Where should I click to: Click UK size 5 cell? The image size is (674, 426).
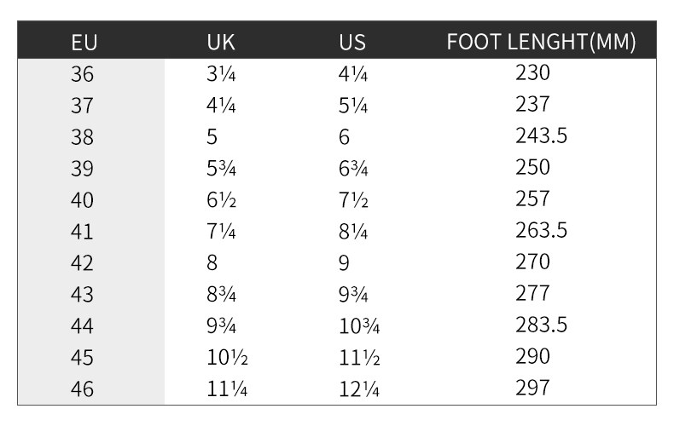click(x=212, y=138)
